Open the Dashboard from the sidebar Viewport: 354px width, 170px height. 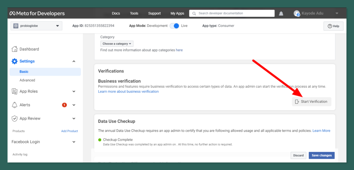[29, 49]
